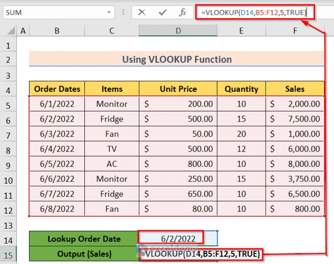Select the 6/6/2022 date cell
This screenshot has width=334, height=264.
(x=57, y=178)
